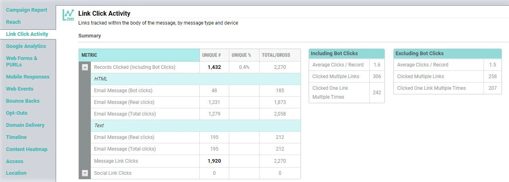
Task: Click the 1,432 unique records value
Action: (214, 67)
